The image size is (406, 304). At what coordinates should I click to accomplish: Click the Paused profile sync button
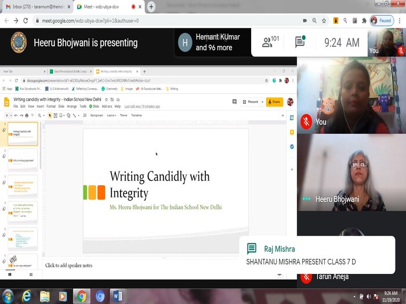tap(382, 21)
